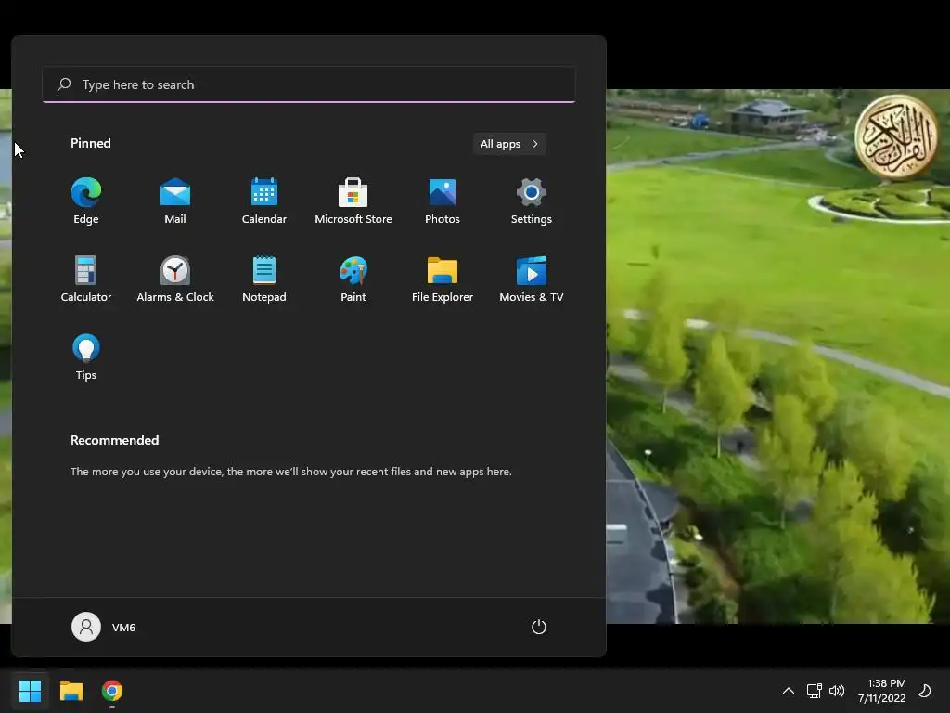950x713 pixels.
Task: Expand hidden system tray icons chevron
Action: pos(789,691)
